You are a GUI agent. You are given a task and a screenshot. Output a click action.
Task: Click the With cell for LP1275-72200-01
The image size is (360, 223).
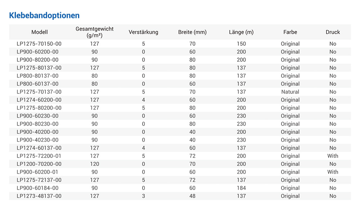(333, 156)
